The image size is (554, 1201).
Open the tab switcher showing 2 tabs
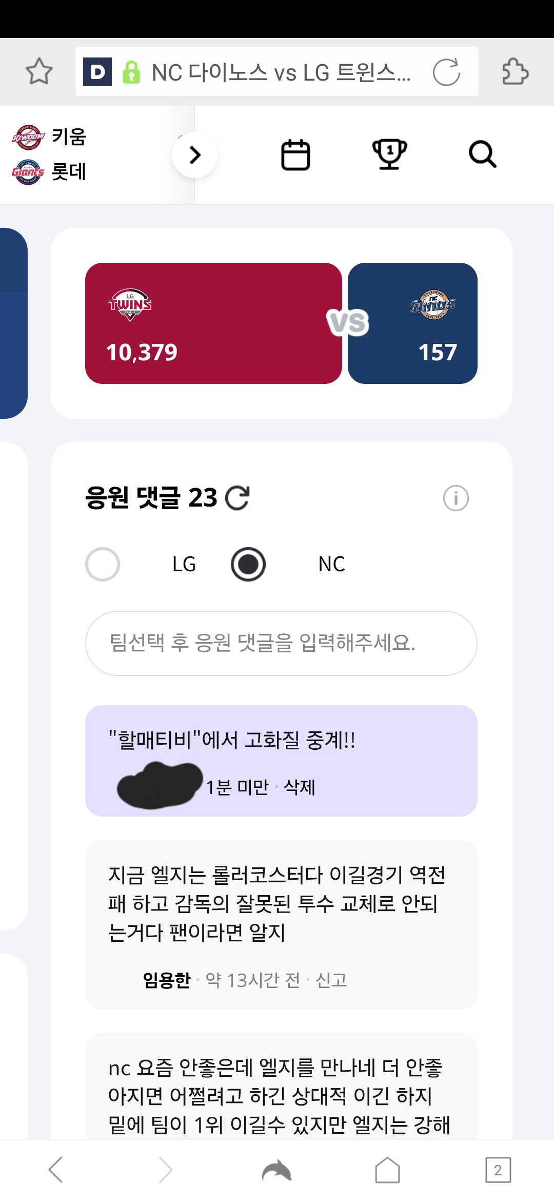point(498,1170)
